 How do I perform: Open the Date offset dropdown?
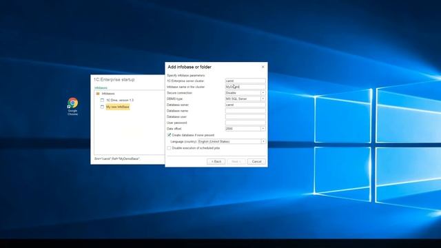pyautogui.click(x=263, y=129)
